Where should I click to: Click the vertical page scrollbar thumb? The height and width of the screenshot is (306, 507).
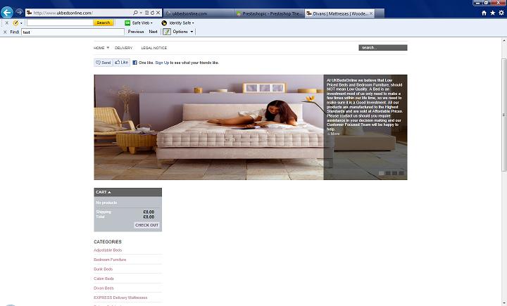pos(503,115)
